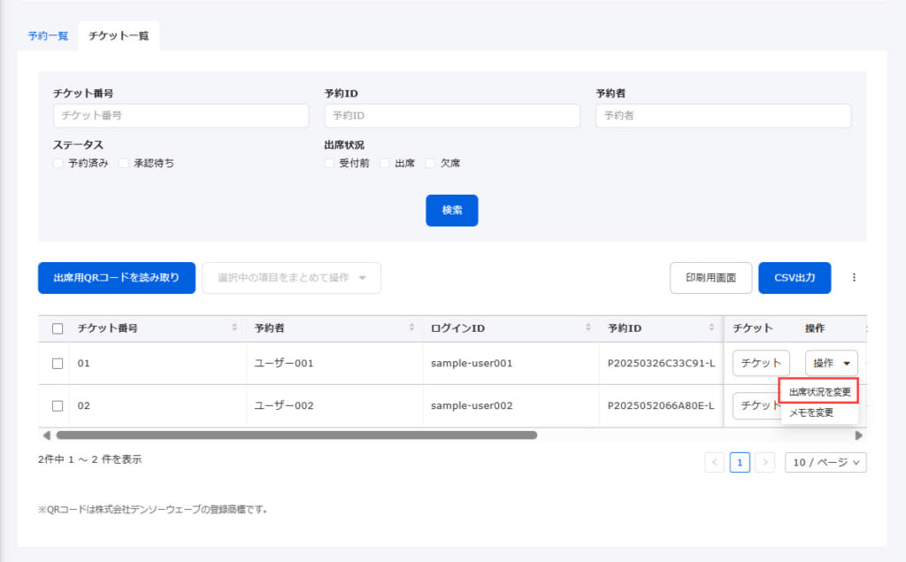
Task: Expand the 操作 dropdown for ticket 01
Action: click(831, 363)
